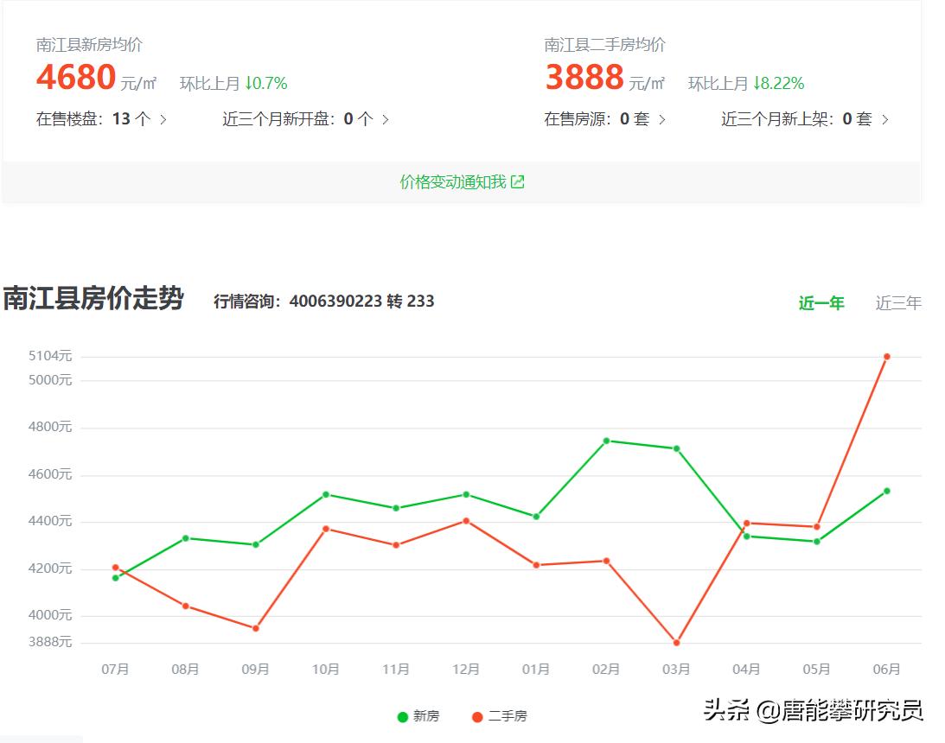Click the 07月 x-axis label
The width and height of the screenshot is (945, 743).
pyautogui.click(x=115, y=669)
